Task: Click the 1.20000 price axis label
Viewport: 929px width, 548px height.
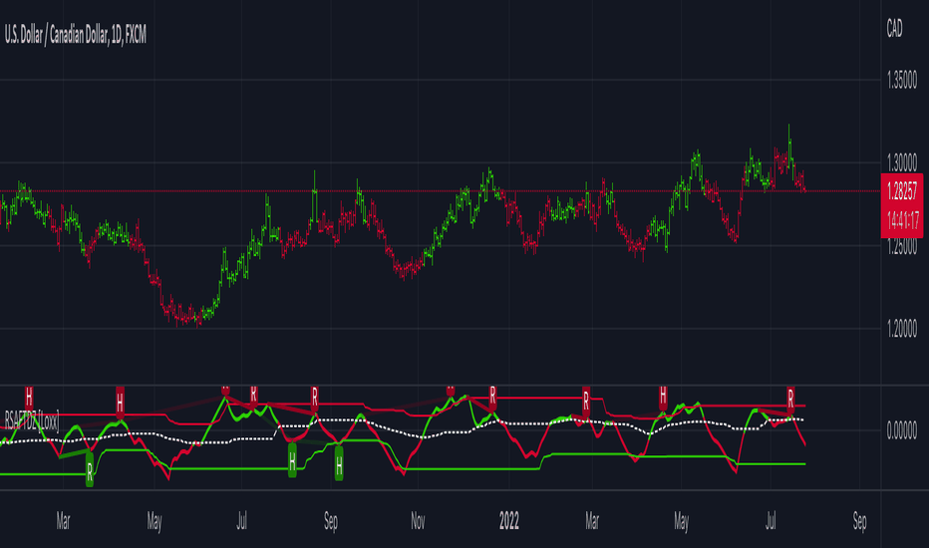Action: [902, 329]
